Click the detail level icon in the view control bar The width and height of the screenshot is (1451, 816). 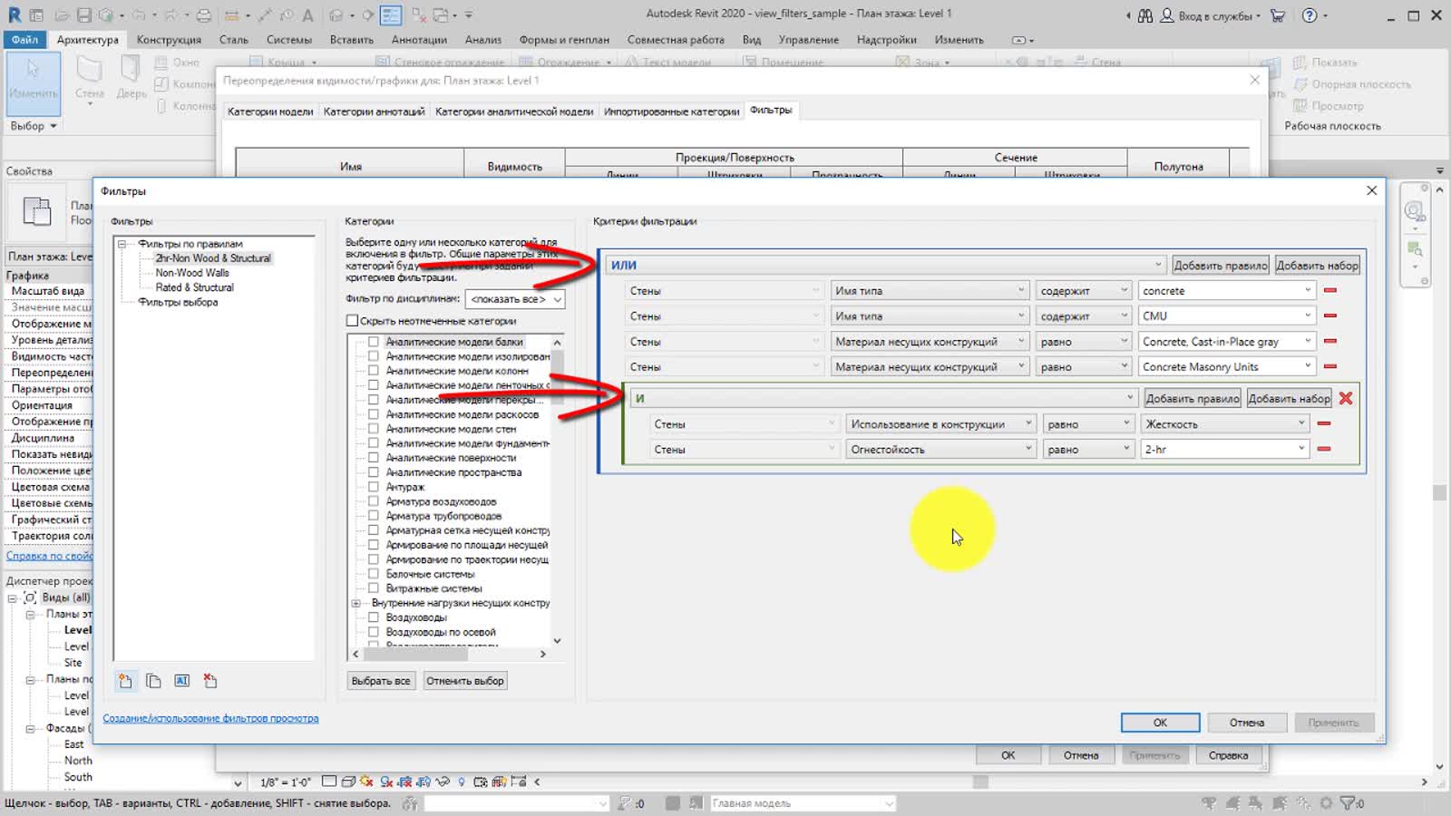329,782
